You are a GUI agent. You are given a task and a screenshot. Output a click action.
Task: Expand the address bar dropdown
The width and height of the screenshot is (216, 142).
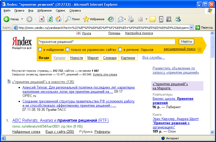191,28
